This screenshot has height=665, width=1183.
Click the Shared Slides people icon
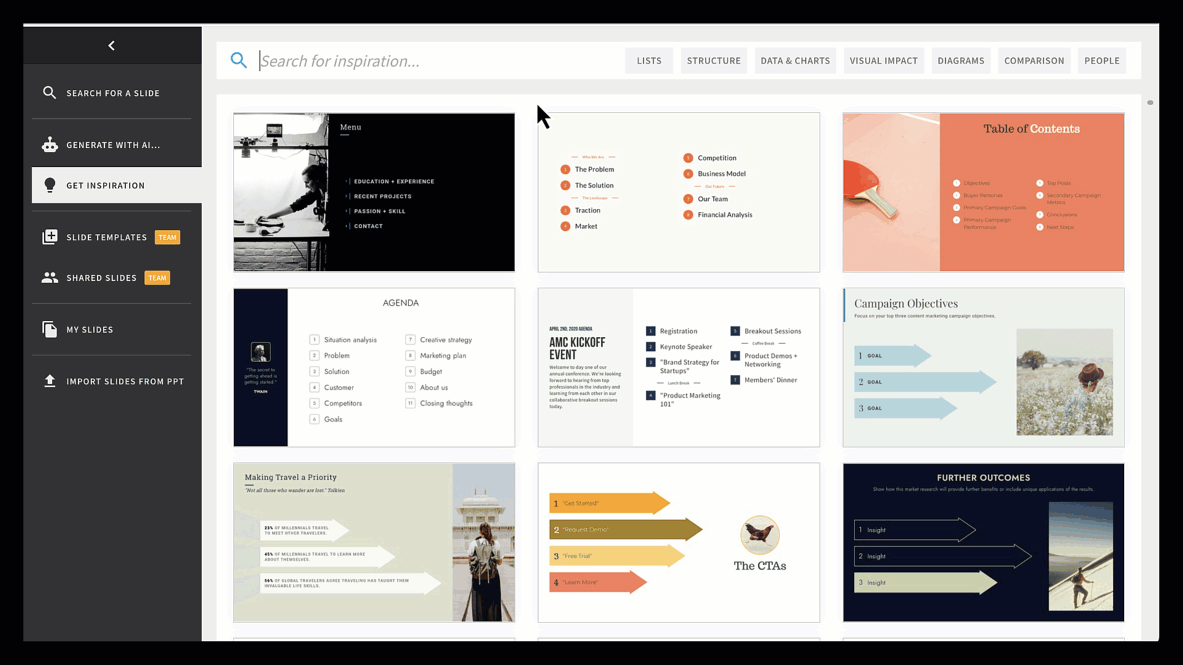coord(50,277)
